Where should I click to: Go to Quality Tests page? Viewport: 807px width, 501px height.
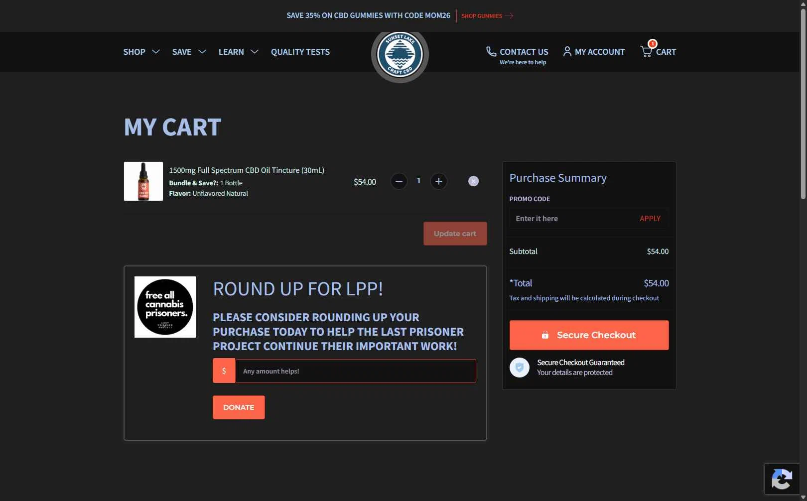pos(300,52)
